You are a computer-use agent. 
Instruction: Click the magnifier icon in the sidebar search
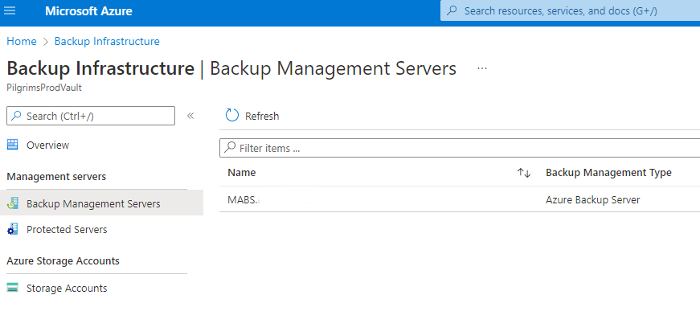pos(16,116)
